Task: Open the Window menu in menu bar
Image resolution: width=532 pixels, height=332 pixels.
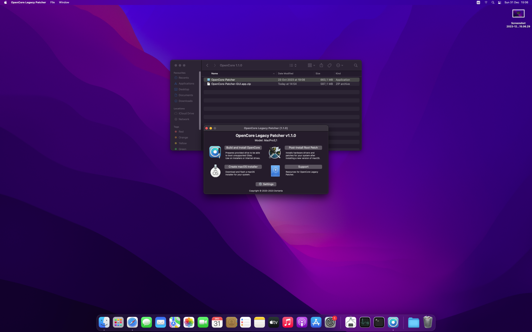Action: coord(64,2)
